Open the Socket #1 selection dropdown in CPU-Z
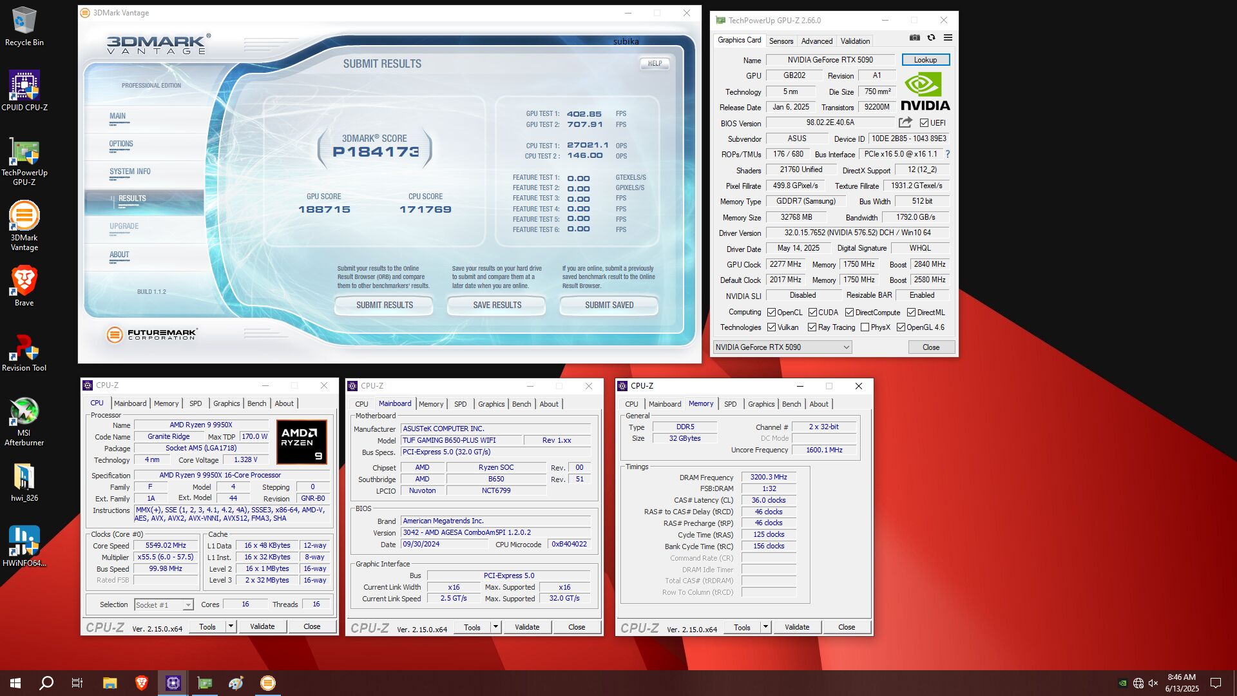1237x696 pixels. pos(164,605)
